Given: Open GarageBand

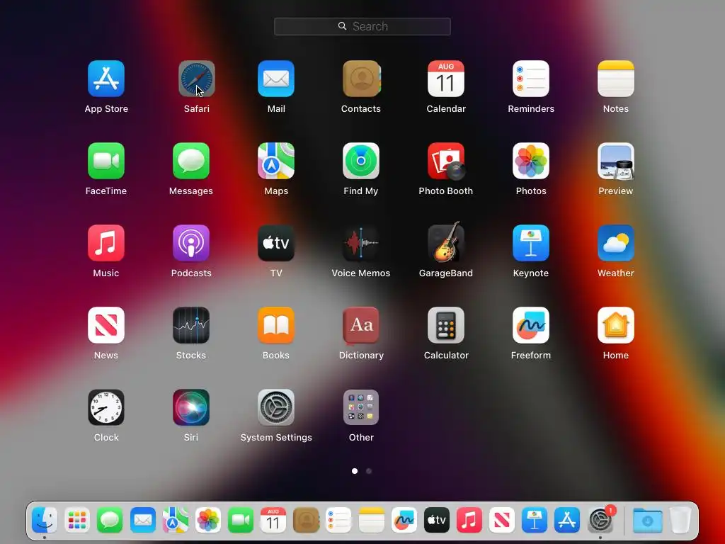Looking at the screenshot, I should (446, 242).
